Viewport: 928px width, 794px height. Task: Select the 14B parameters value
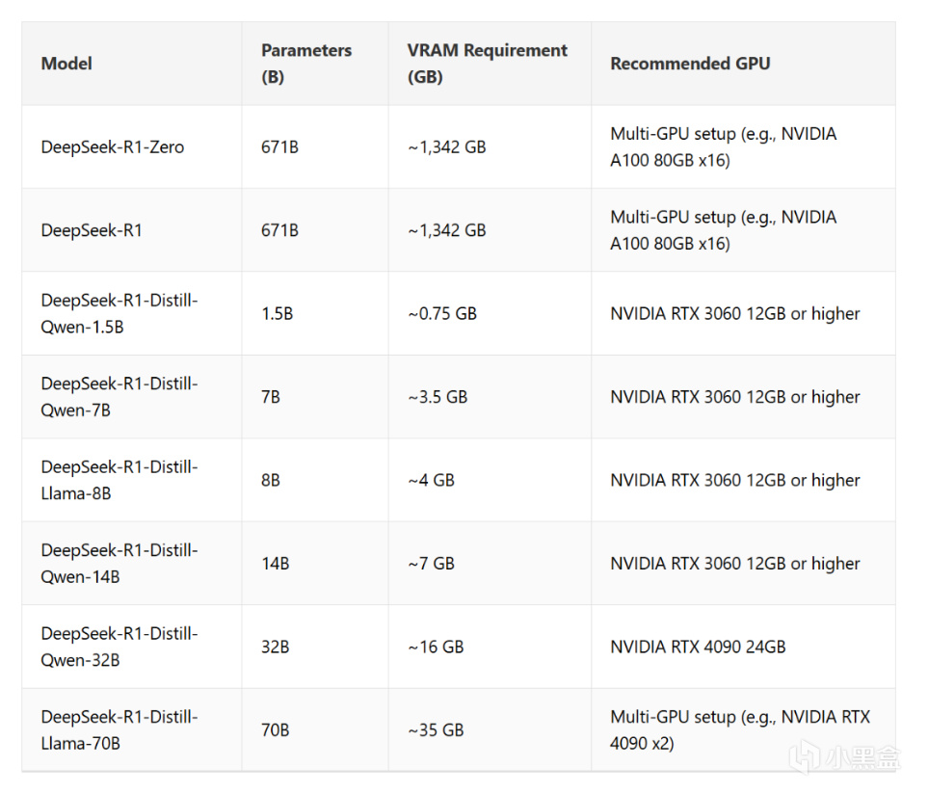click(276, 564)
